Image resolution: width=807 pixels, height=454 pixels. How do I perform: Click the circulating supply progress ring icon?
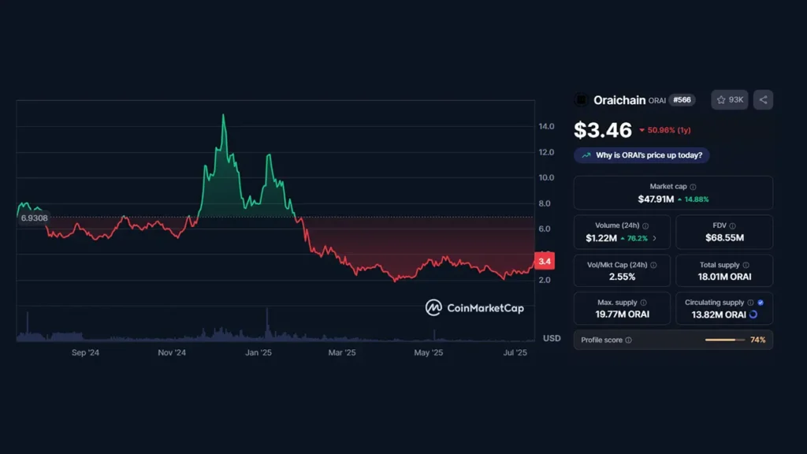[753, 314]
